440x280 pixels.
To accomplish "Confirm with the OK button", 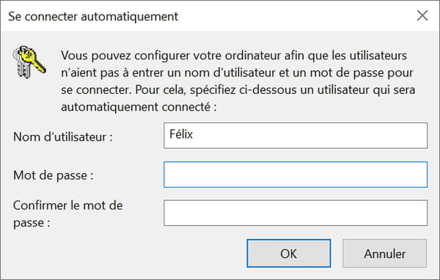I will click(289, 254).
